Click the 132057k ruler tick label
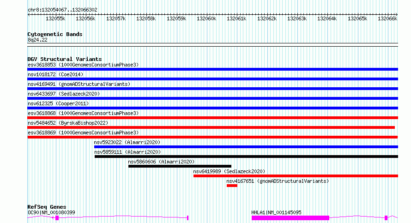The width and height of the screenshot is (411, 223). tap(116, 18)
